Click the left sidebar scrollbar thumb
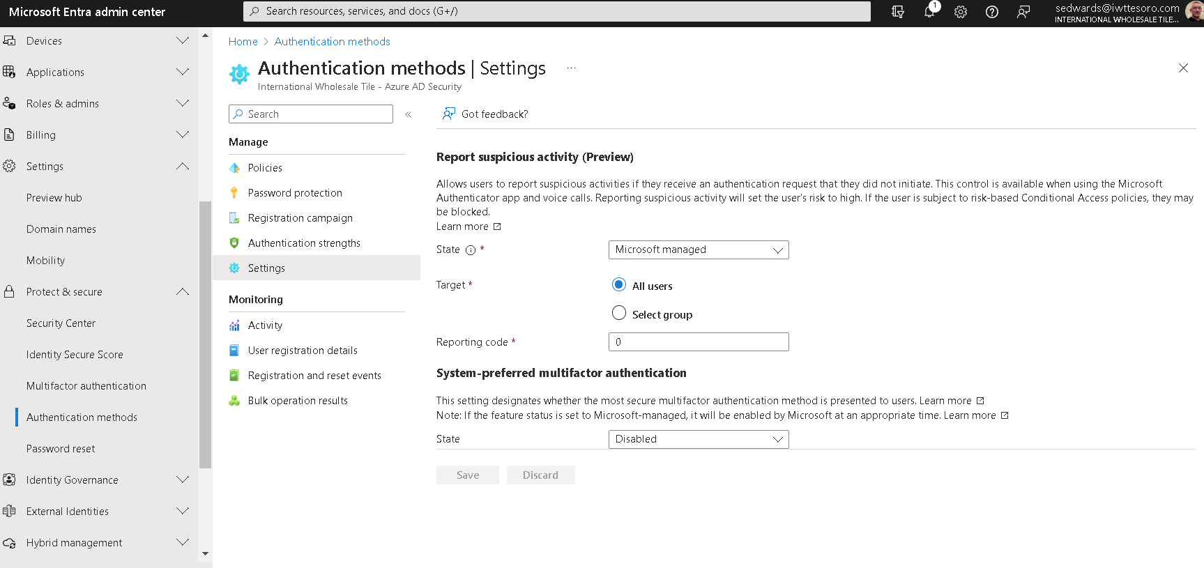 tap(205, 335)
